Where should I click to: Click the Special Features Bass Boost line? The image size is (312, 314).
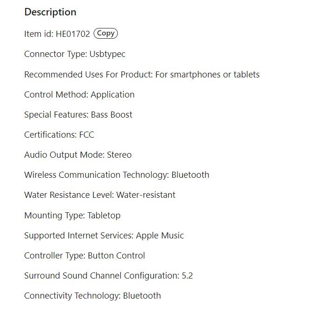click(78, 115)
